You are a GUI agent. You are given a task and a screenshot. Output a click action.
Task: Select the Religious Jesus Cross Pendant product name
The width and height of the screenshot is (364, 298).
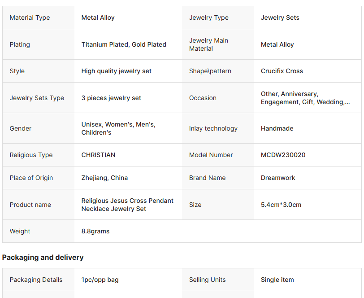127,205
